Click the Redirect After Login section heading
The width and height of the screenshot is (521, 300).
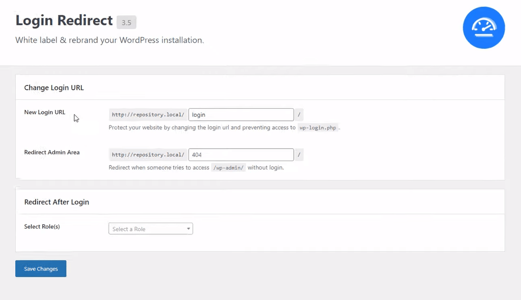[x=56, y=202]
